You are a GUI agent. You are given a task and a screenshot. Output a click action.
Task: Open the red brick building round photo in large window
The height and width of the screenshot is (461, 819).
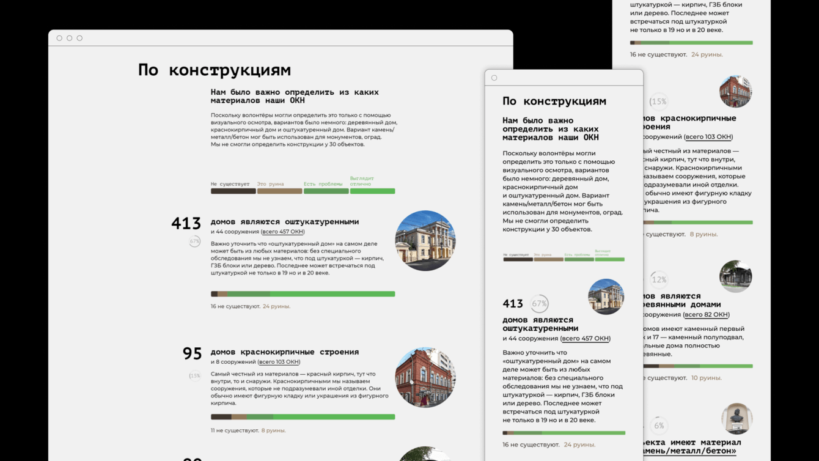[x=425, y=377]
